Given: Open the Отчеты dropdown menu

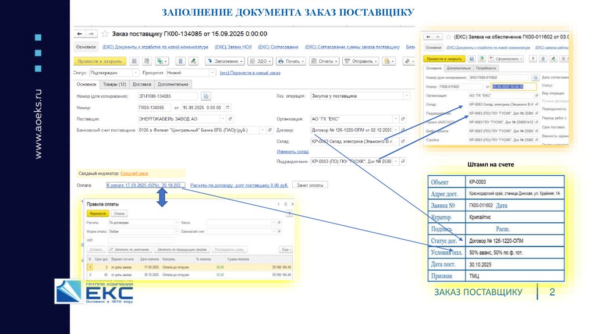Looking at the screenshot, I should (324, 61).
